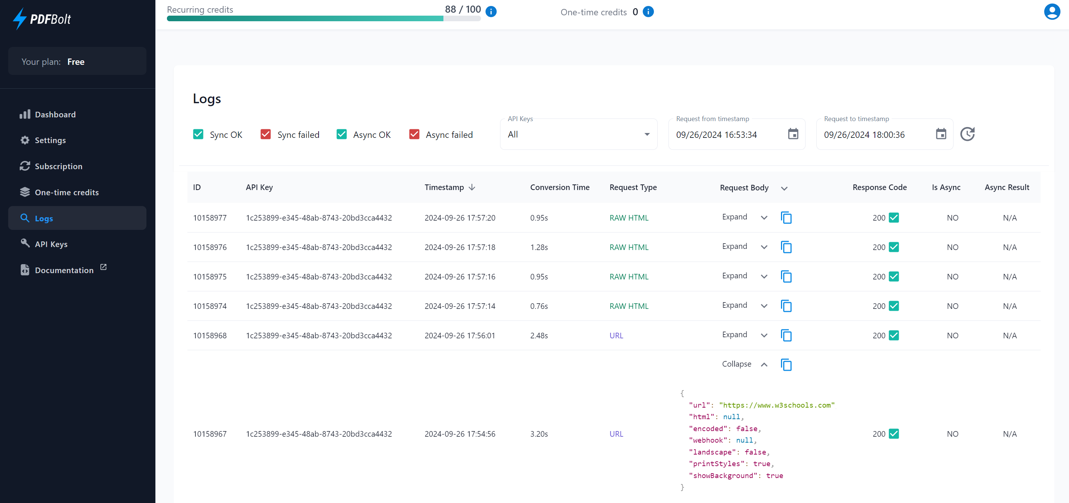Click the recurring credits progress bar
Viewport: 1069px width, 503px height.
click(x=324, y=19)
